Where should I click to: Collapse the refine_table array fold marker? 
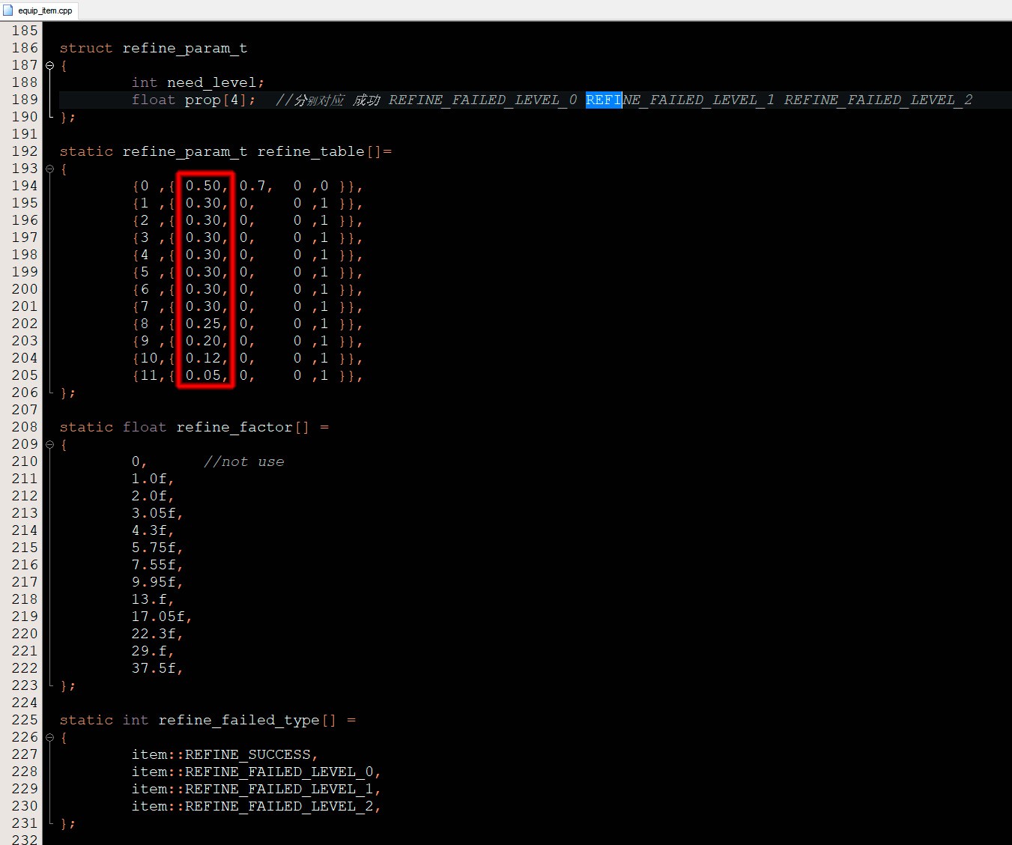(50, 169)
